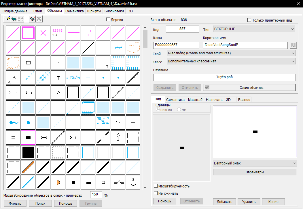Select the anchor symbol object

tap(133, 182)
